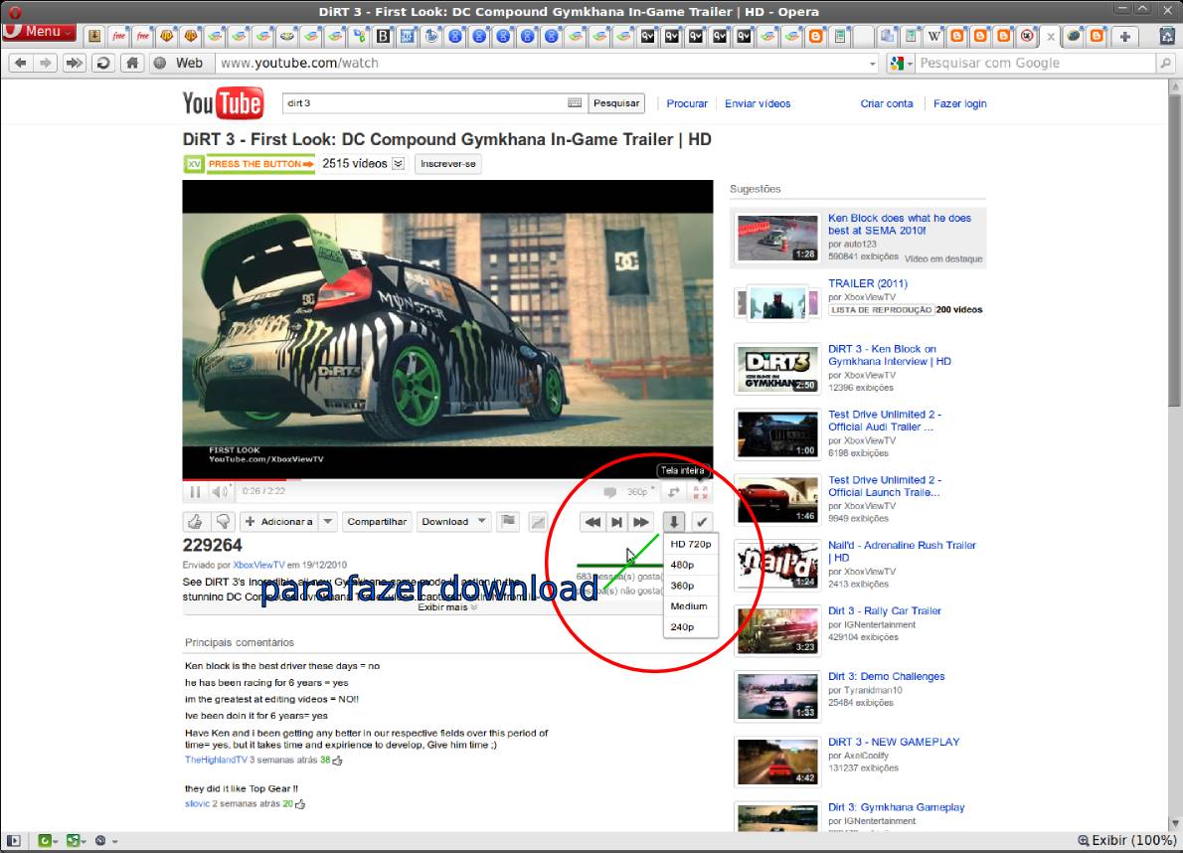Choose 360p in the download menu
The image size is (1183, 853).
click(x=690, y=586)
